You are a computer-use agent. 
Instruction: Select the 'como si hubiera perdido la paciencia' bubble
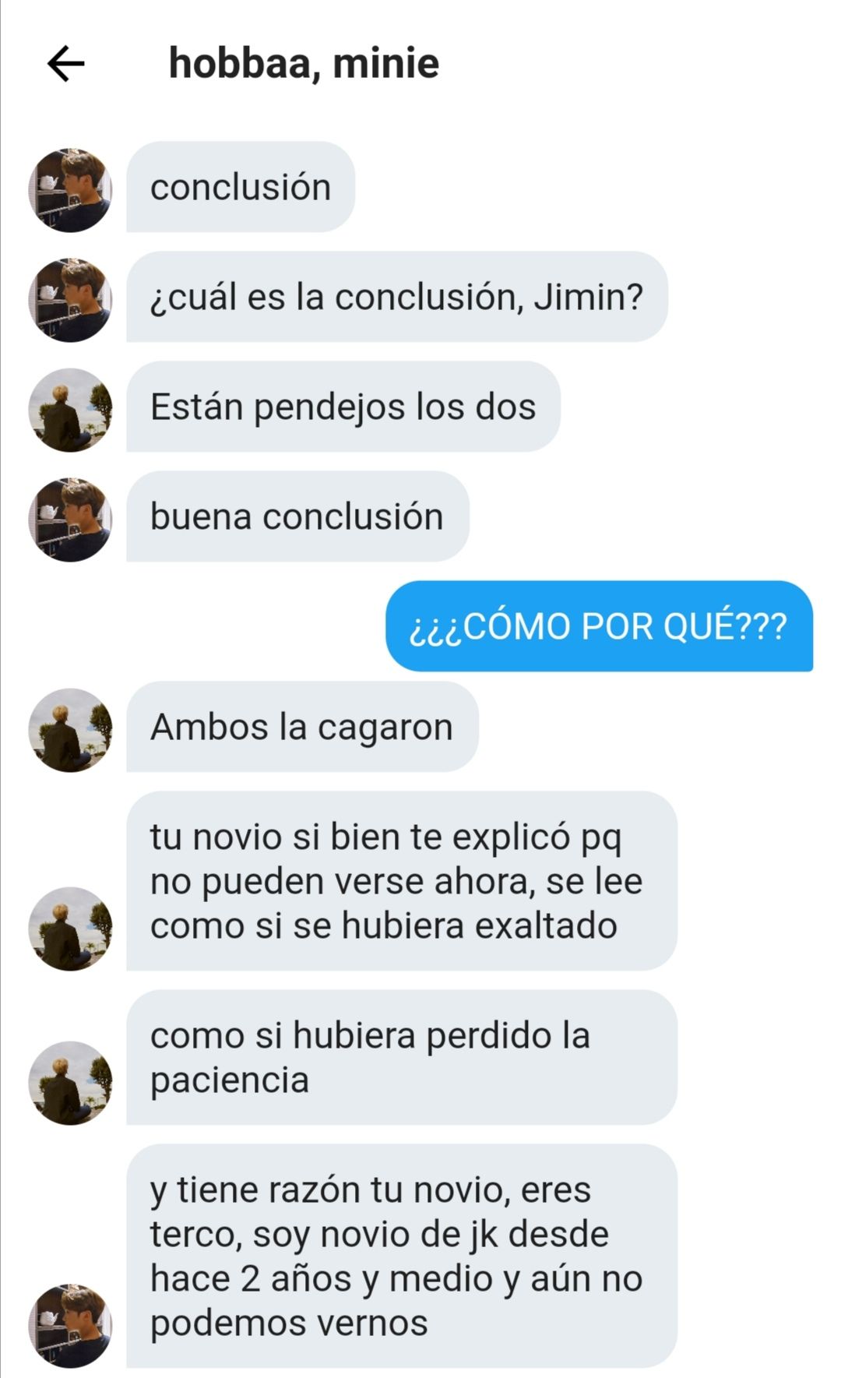[402, 1057]
